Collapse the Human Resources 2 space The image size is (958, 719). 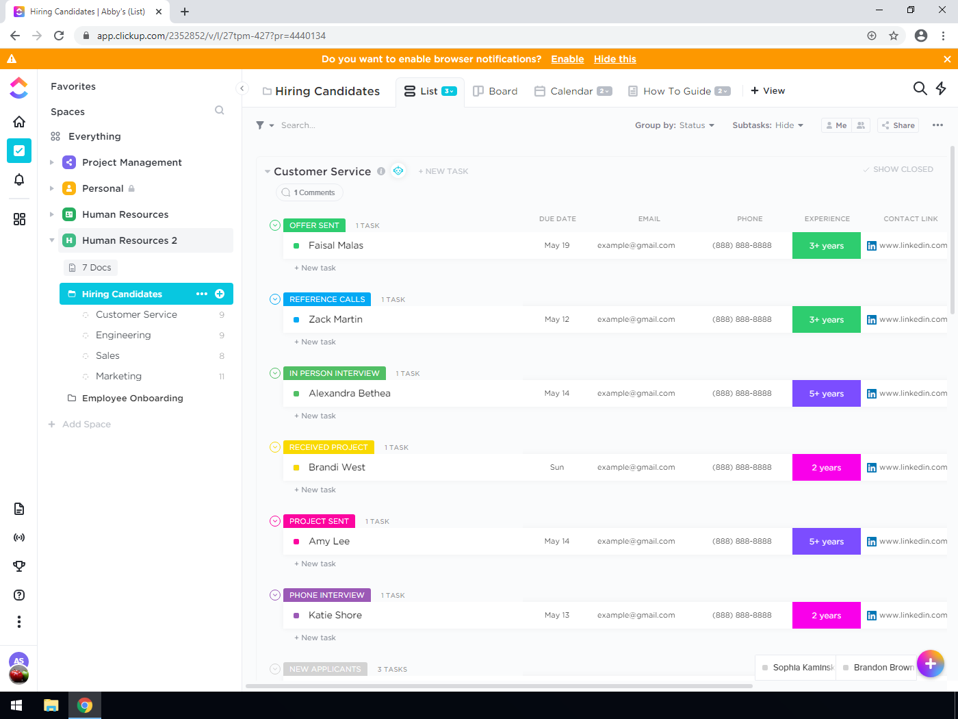(52, 240)
